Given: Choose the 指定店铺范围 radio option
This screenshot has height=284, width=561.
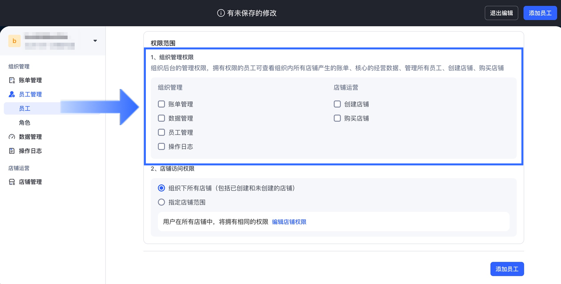Looking at the screenshot, I should 161,202.
